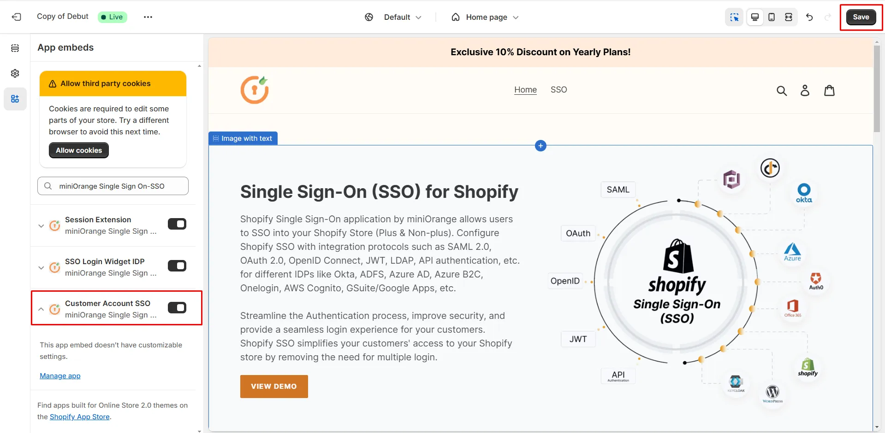Select the Image with text section tab
Viewport: 885px width, 433px height.
243,139
